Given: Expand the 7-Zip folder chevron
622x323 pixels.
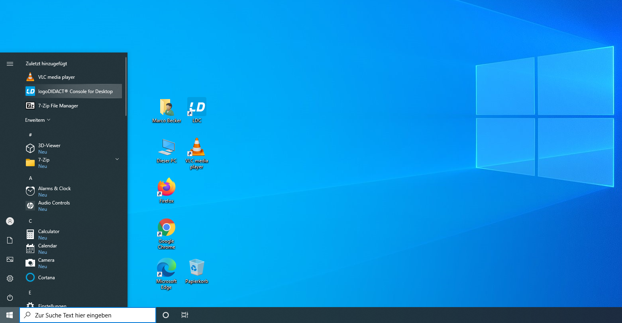Looking at the screenshot, I should tap(117, 159).
